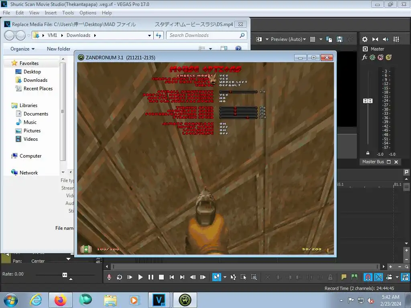Open Firefox from the taskbar
The height and width of the screenshot is (308, 411).
coord(60,300)
